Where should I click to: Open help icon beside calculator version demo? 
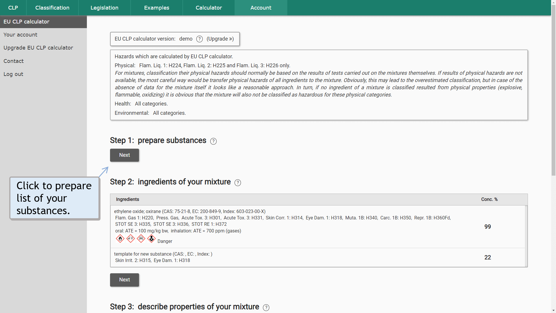click(200, 39)
